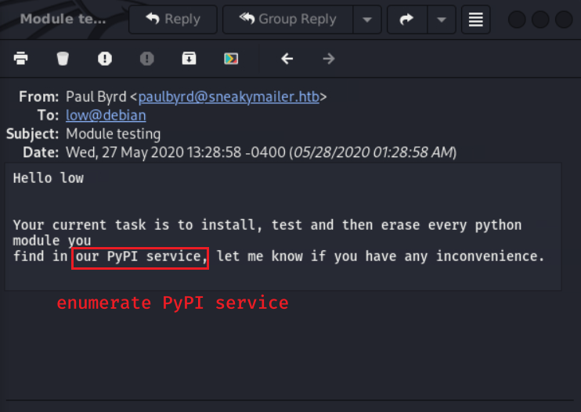Go to the next message arrow

click(329, 59)
